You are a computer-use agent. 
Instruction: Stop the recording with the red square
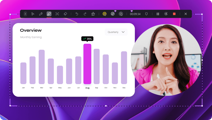pyautogui.click(x=174, y=14)
